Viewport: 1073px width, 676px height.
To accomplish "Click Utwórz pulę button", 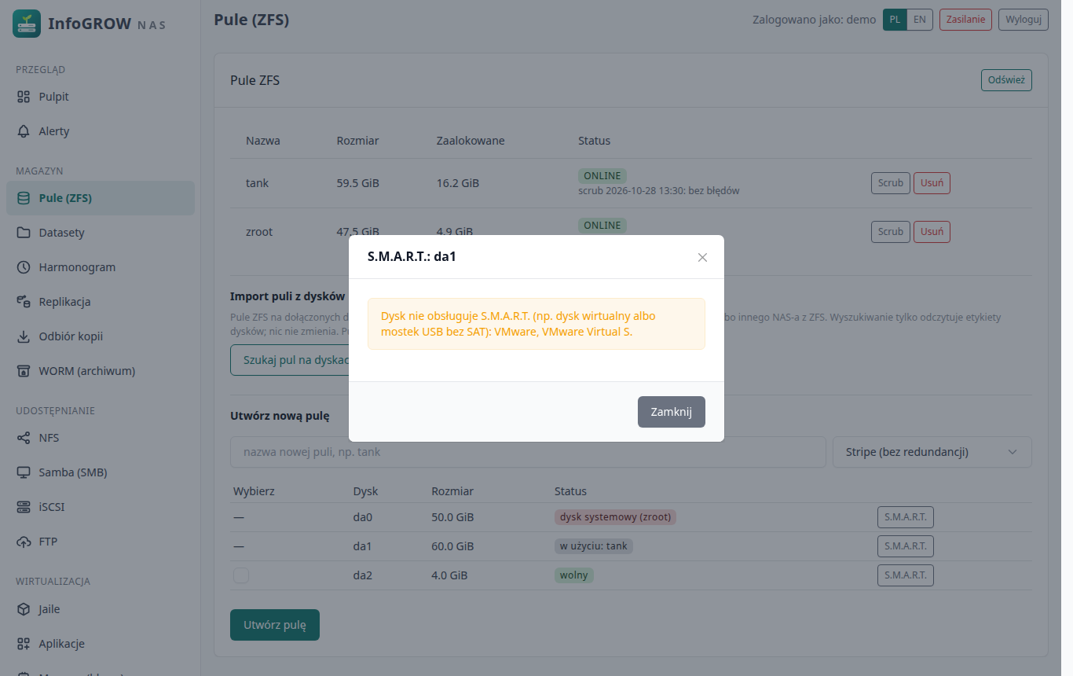I will click(275, 625).
